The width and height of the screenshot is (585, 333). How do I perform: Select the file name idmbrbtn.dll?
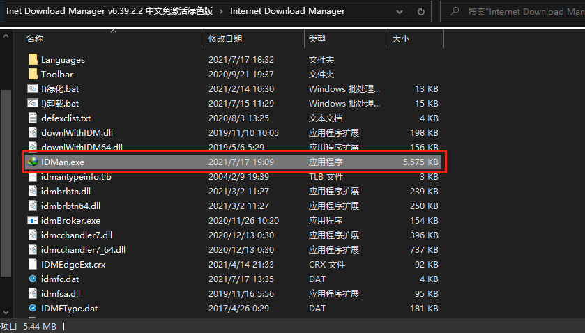coord(66,191)
